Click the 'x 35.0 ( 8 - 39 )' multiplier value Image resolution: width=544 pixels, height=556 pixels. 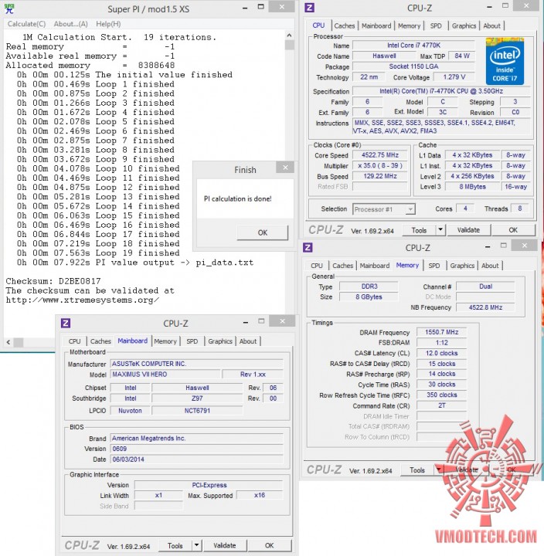pos(379,165)
